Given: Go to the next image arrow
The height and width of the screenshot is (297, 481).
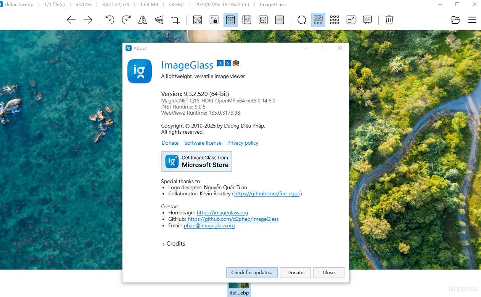Looking at the screenshot, I should pos(88,20).
